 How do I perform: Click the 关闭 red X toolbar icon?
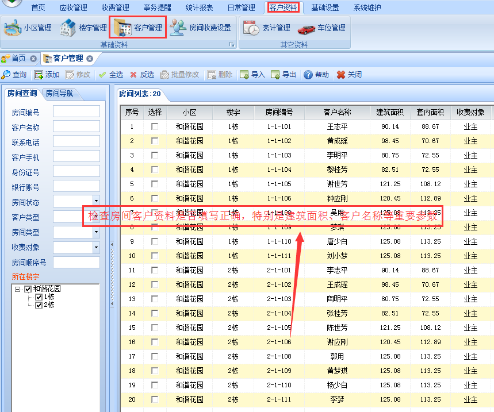tap(341, 75)
